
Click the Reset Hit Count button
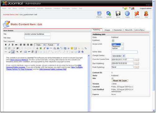click(x=120, y=80)
